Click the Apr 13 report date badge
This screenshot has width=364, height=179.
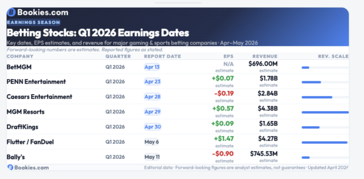click(152, 67)
